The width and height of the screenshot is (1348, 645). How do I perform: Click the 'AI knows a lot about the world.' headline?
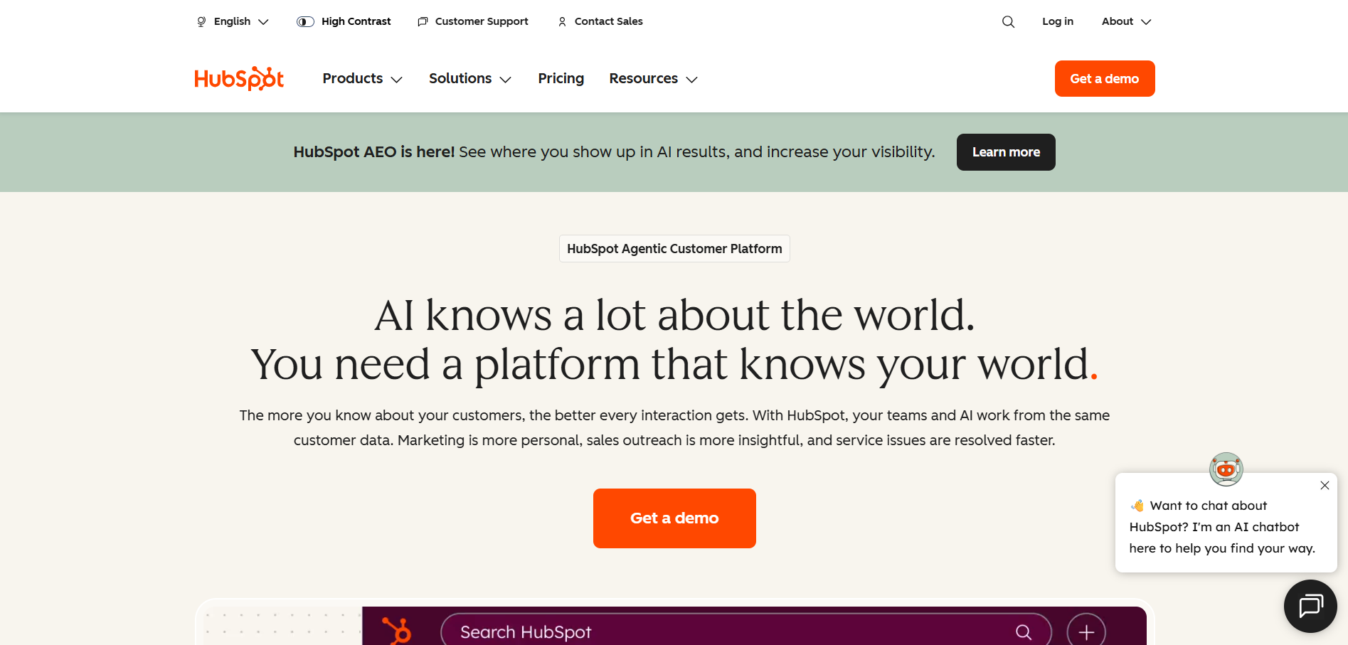point(674,315)
